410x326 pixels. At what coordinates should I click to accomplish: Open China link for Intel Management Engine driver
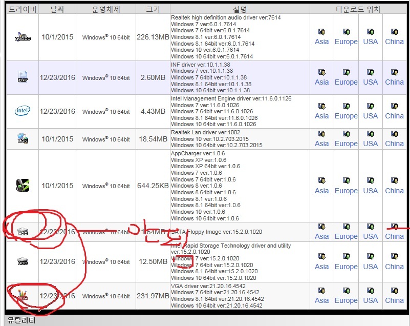[x=394, y=116]
